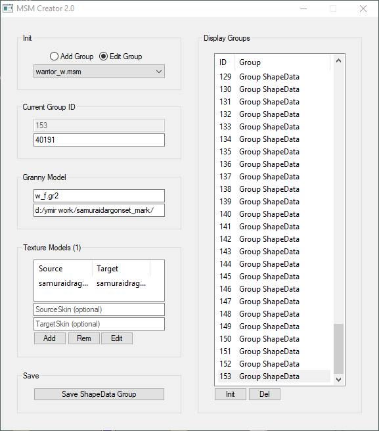Click Save ShapeData Group button
Image resolution: width=379 pixels, height=431 pixels.
pos(99,394)
